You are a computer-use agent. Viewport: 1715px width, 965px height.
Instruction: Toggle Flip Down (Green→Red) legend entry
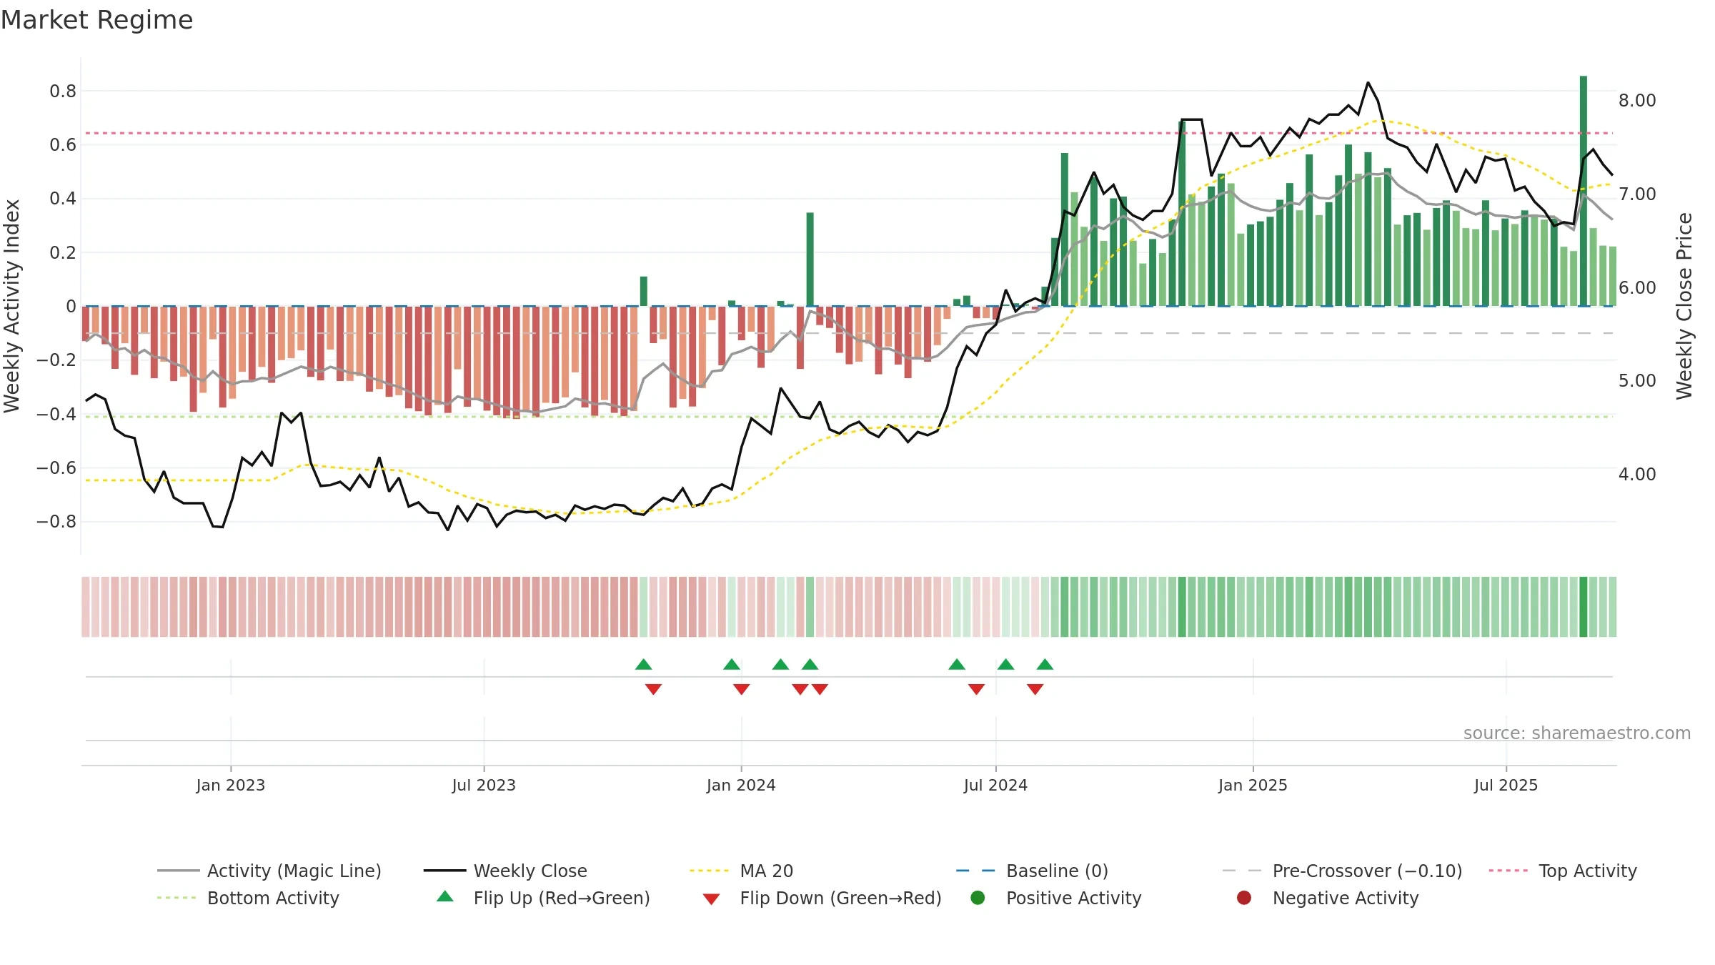[x=822, y=898]
